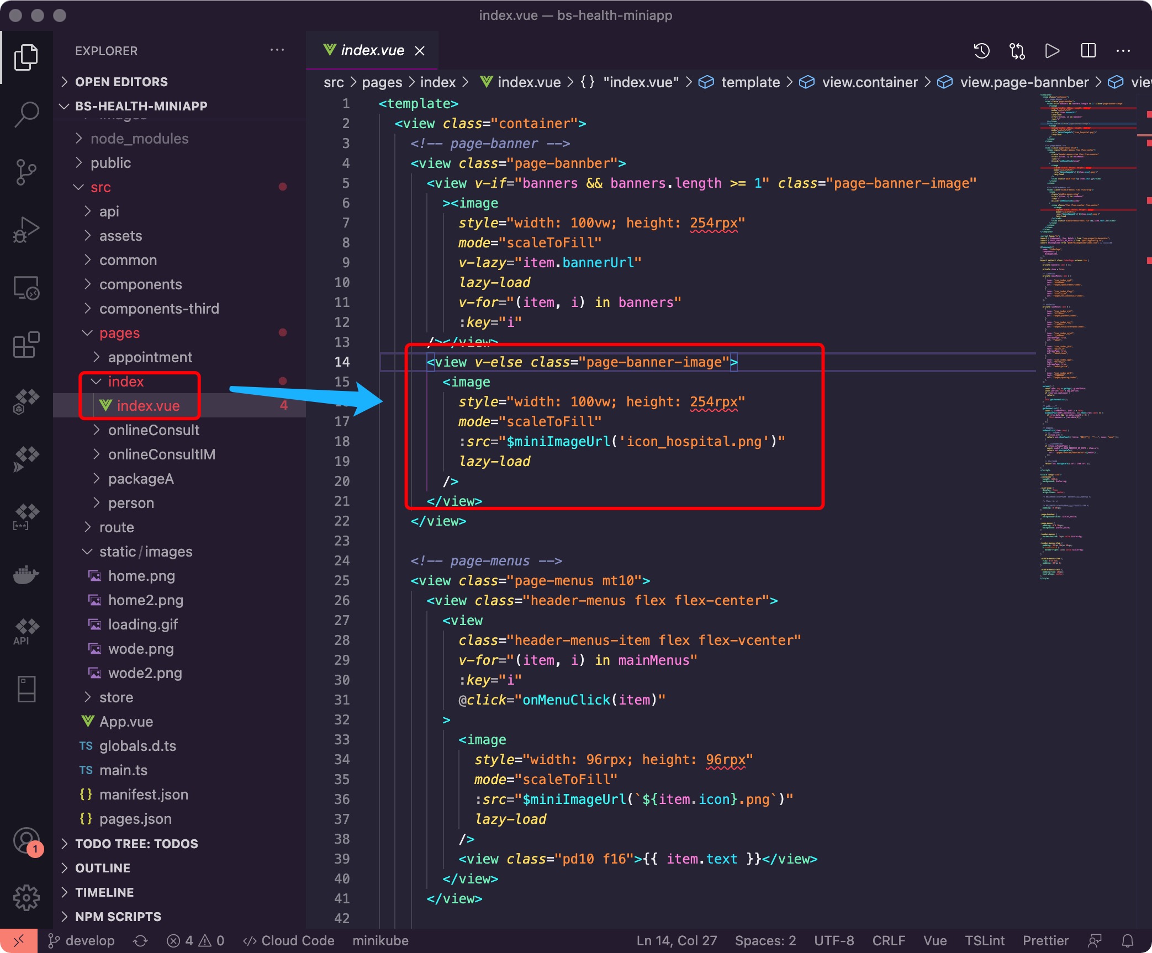Open the Extensions view
This screenshot has height=953, width=1152.
(26, 345)
